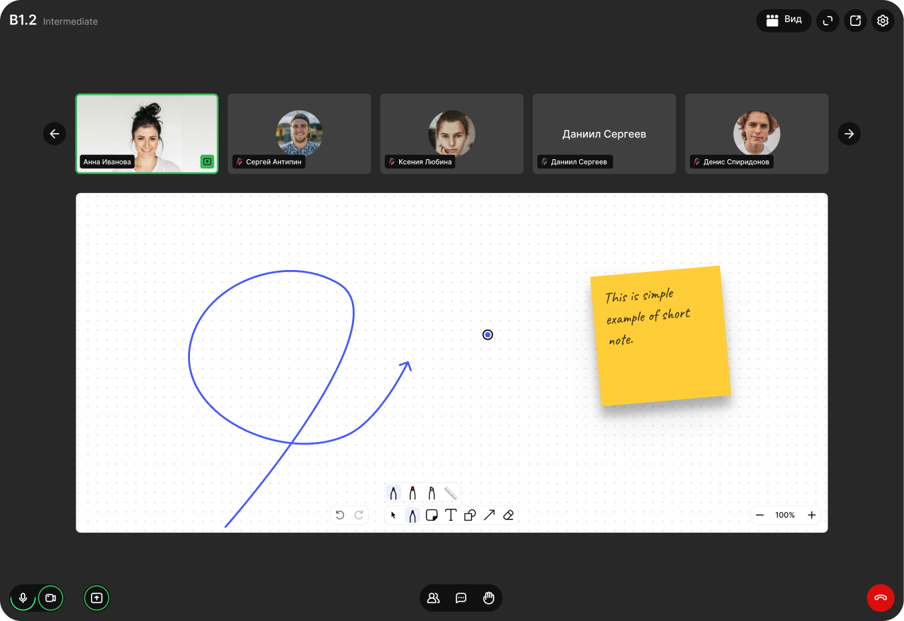
Task: Click green screen-share badge on Анна Иванова
Action: click(x=207, y=161)
